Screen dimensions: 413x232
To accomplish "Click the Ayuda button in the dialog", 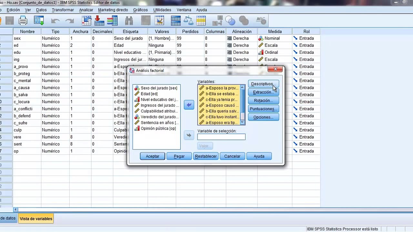I will (x=259, y=156).
